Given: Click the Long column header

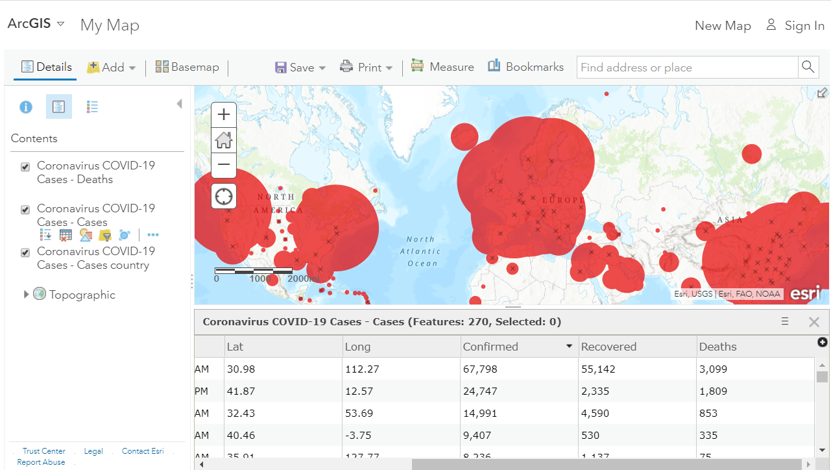Looking at the screenshot, I should point(402,347).
